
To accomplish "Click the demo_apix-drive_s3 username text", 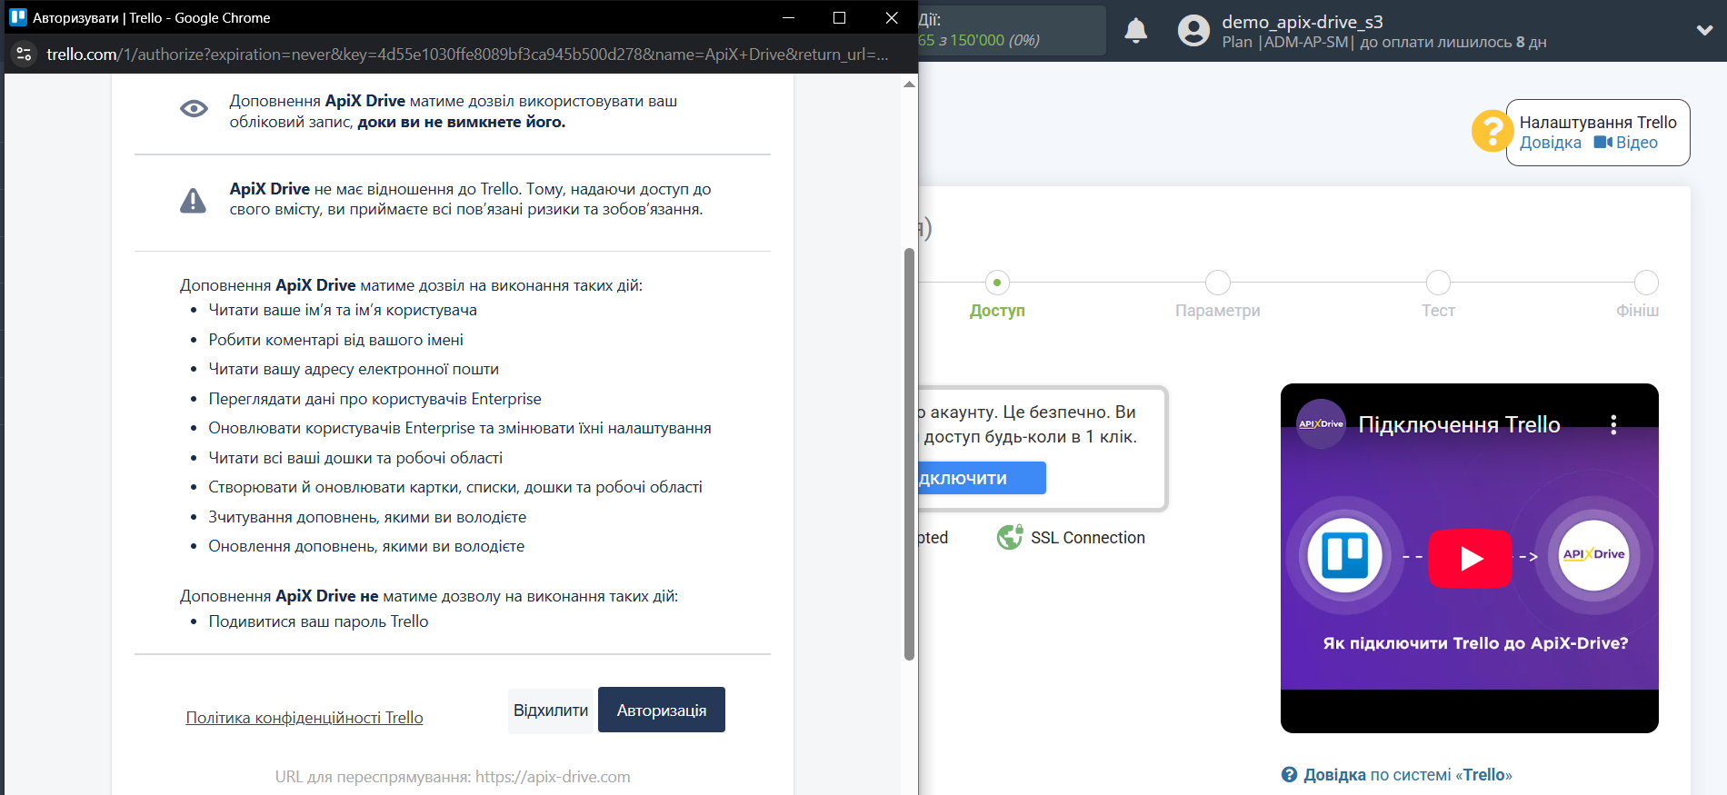I will 1303,22.
